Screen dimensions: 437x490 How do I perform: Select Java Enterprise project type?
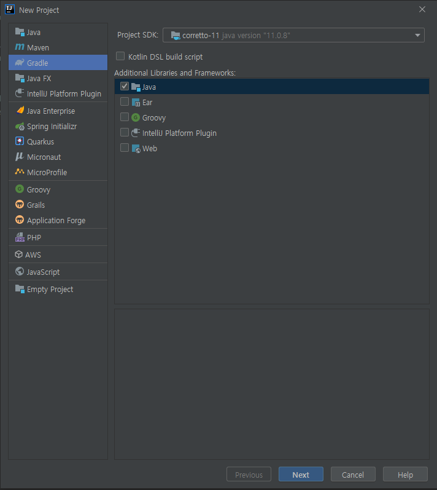58,111
